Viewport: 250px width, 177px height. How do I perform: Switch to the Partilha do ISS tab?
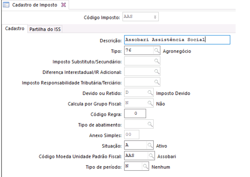pyautogui.click(x=45, y=29)
